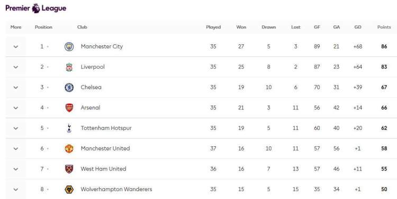Click the Tottenham Hotspur cockerel crest
Screen dimensions: 397x199
(x=69, y=128)
